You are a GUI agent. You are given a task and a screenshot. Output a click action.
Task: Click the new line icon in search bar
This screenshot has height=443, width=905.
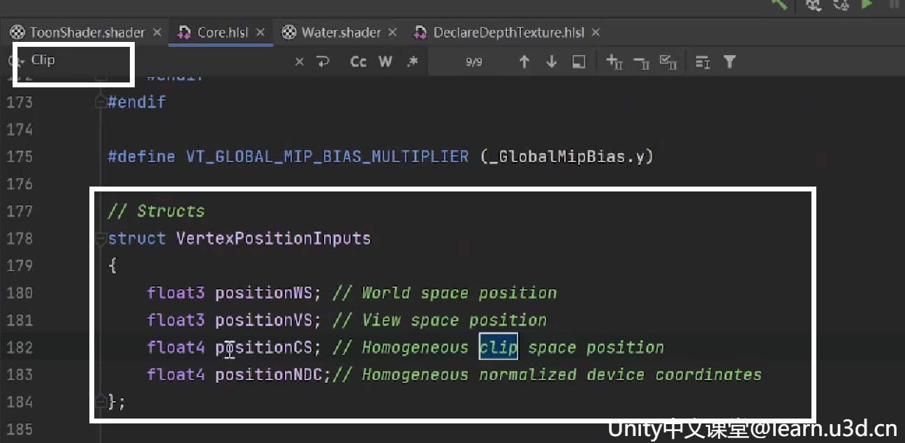point(323,61)
